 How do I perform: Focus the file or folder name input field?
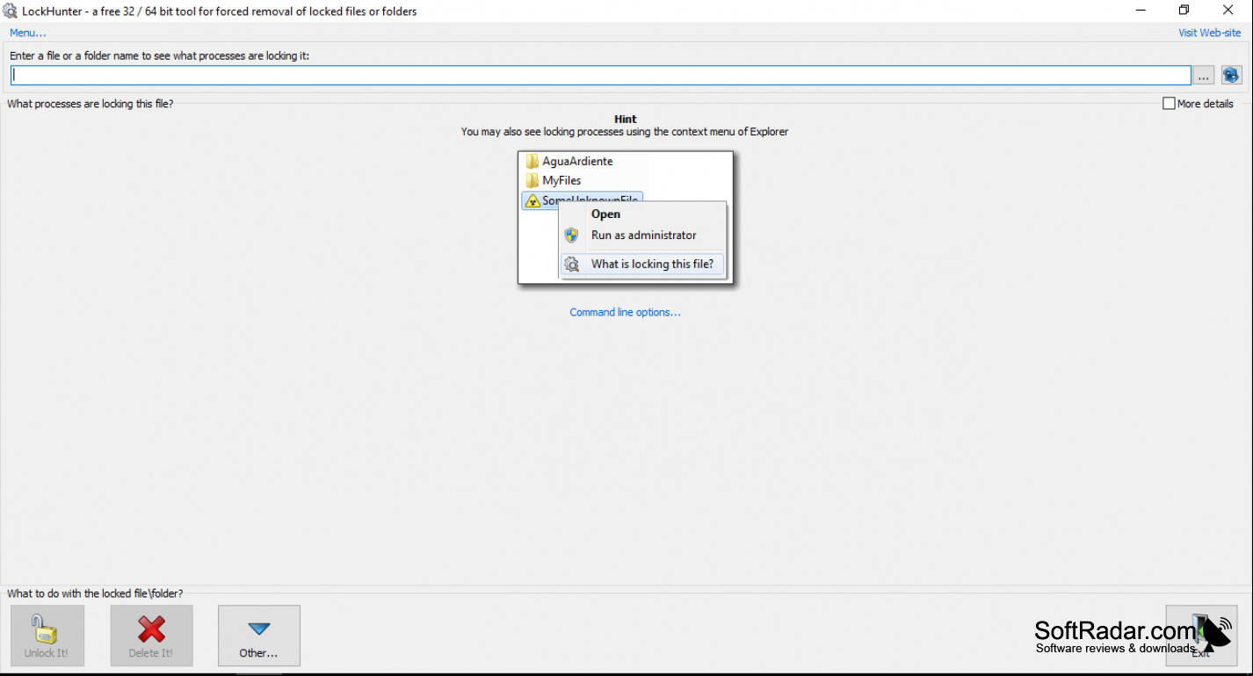600,76
